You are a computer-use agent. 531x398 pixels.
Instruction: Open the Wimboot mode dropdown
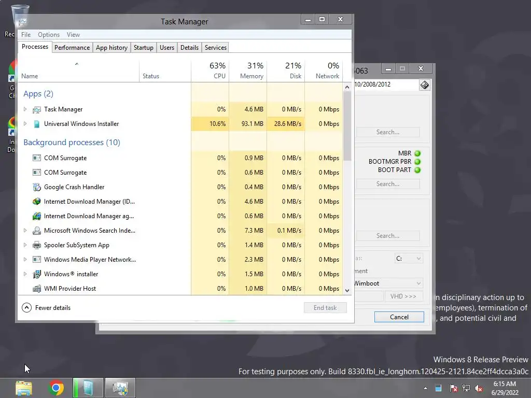click(x=388, y=283)
